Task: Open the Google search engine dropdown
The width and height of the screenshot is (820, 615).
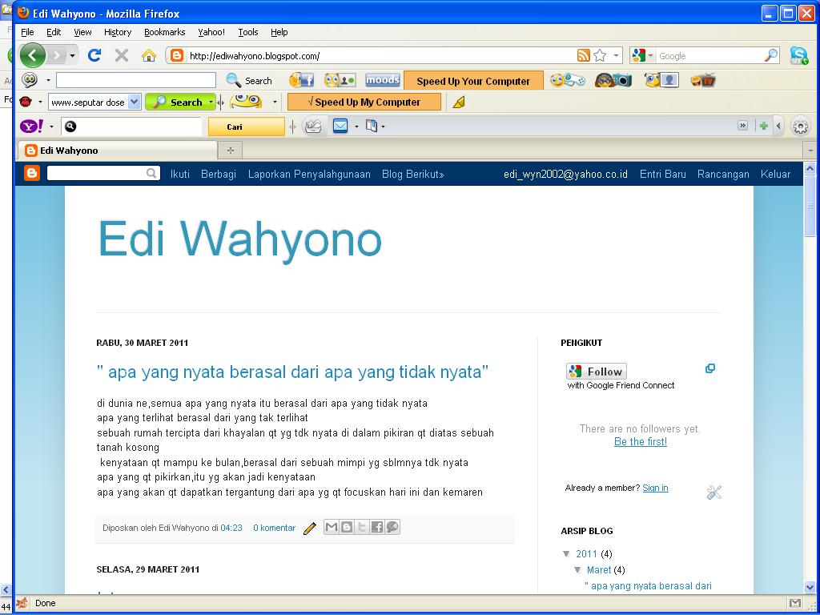Action: [651, 55]
